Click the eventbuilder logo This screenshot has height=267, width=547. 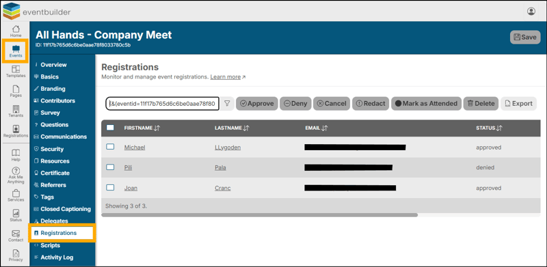(37, 12)
